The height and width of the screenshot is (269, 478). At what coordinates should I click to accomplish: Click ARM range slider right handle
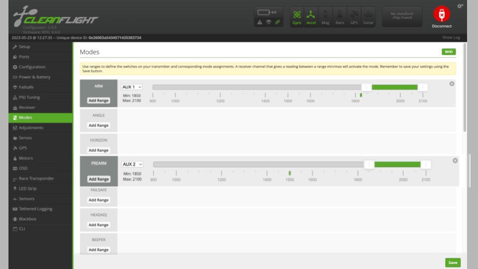[423, 87]
